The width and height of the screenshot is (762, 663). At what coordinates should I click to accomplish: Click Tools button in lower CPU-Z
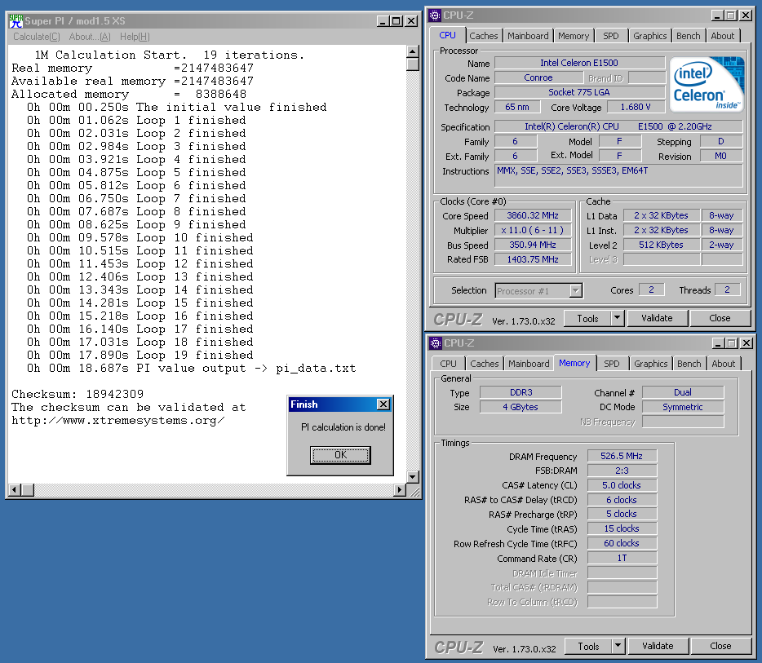588,647
